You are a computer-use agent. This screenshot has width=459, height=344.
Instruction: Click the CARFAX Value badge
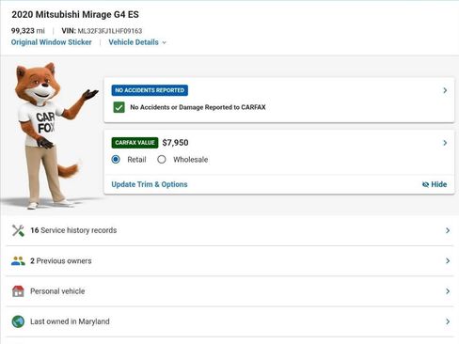point(135,143)
